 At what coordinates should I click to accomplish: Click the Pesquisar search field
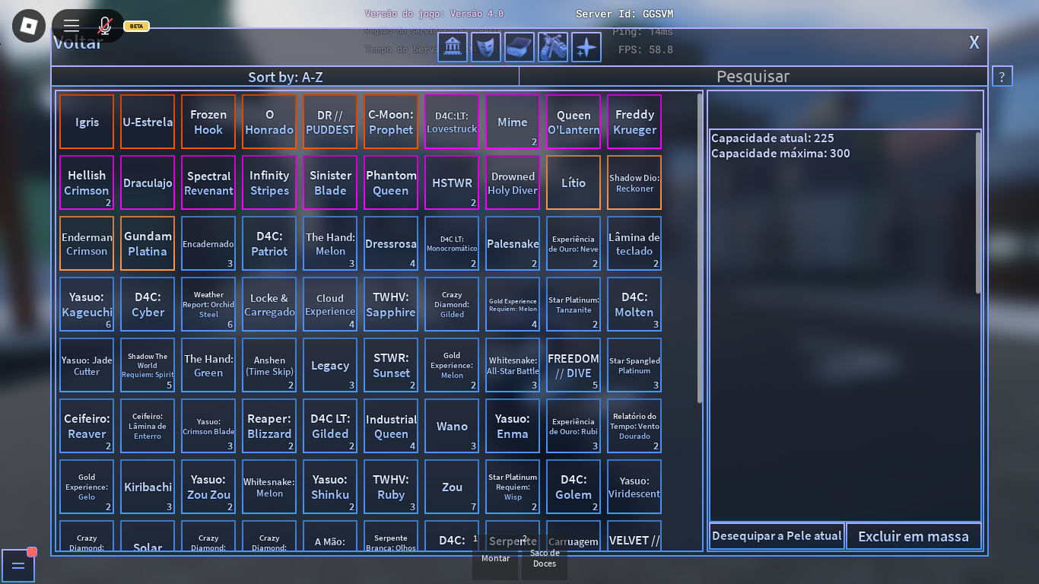coord(753,76)
